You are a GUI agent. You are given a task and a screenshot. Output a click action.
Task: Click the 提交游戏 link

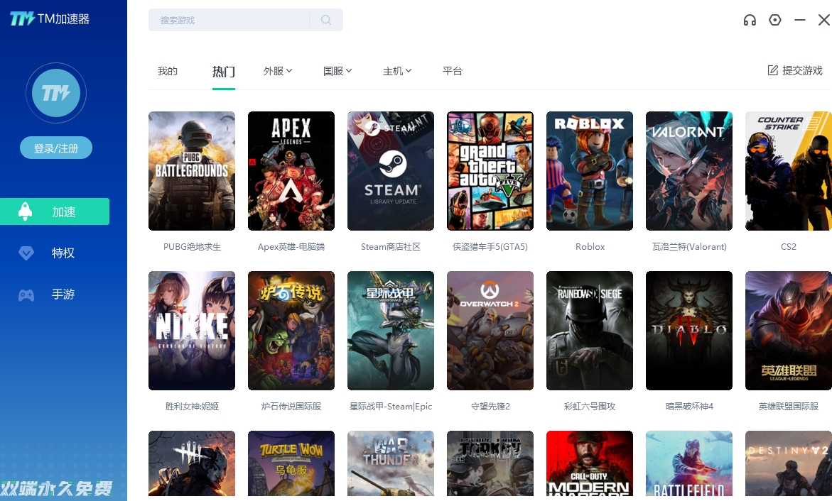795,70
